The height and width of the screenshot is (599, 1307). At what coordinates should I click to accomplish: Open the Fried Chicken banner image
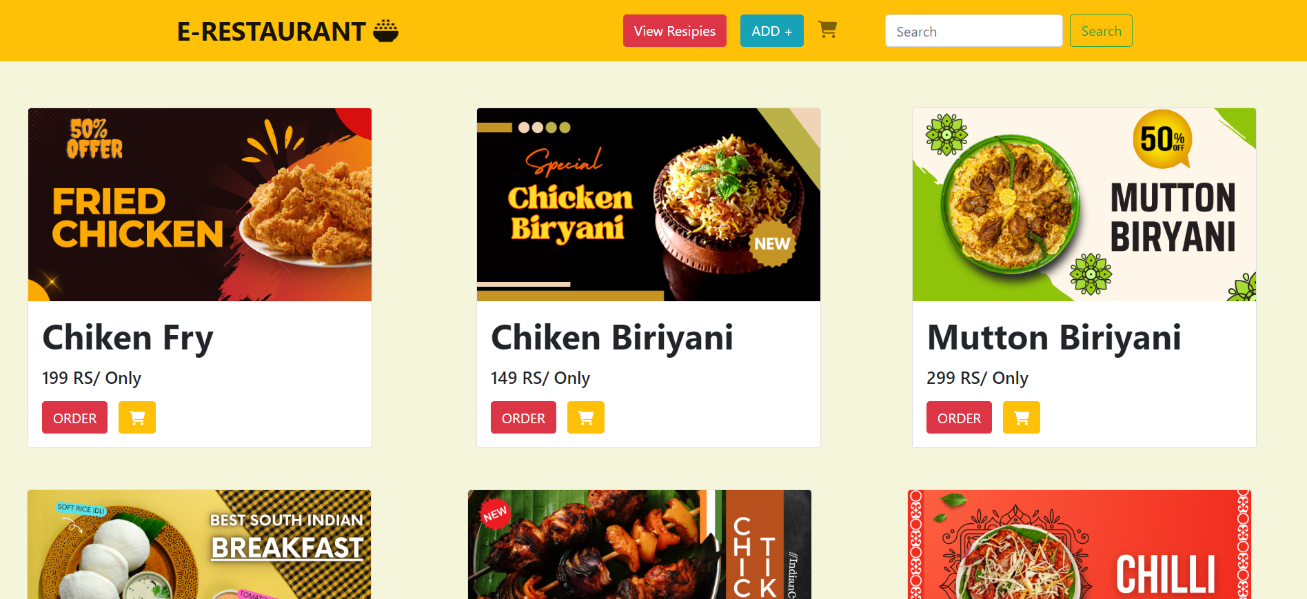click(x=200, y=205)
